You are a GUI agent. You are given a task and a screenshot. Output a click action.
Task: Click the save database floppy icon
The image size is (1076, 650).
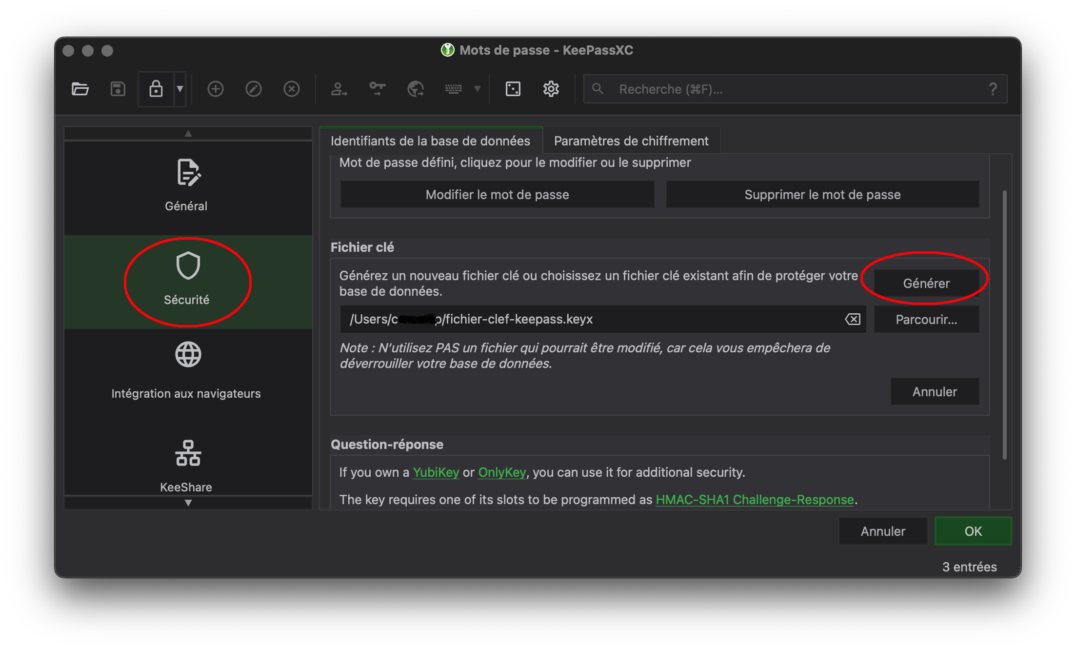pyautogui.click(x=118, y=89)
